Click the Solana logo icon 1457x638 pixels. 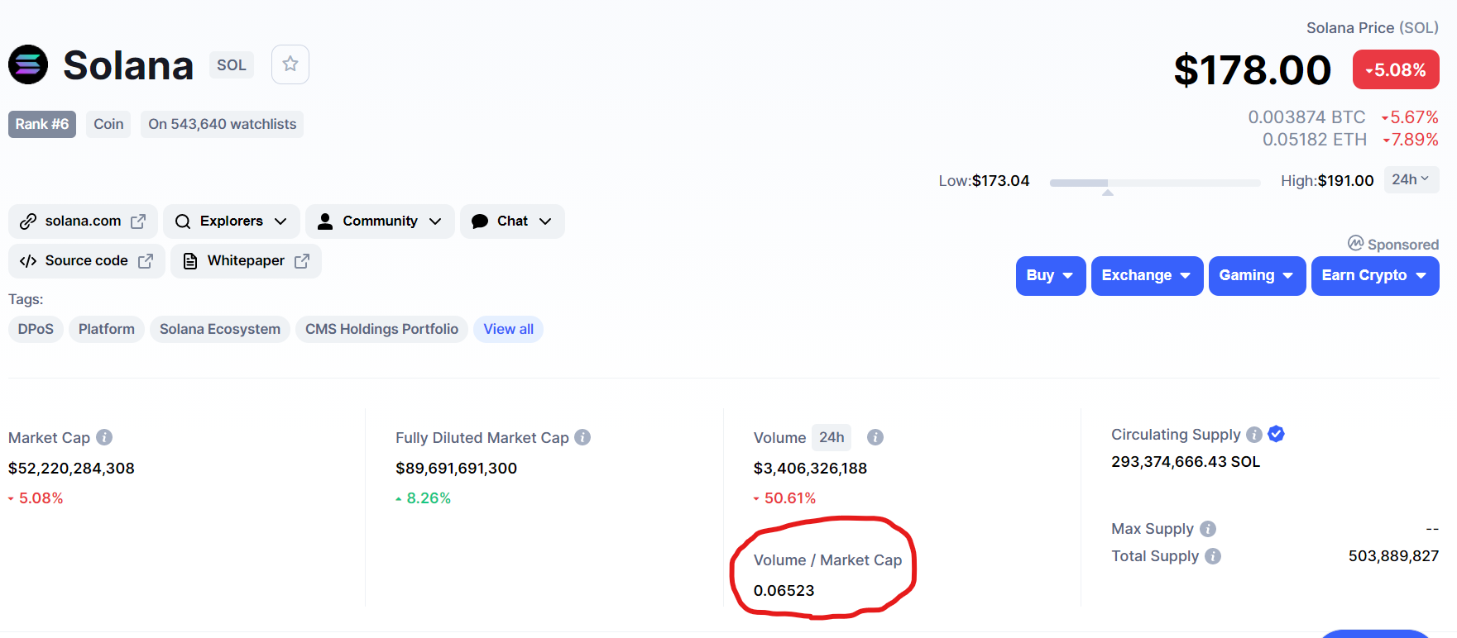(x=28, y=64)
